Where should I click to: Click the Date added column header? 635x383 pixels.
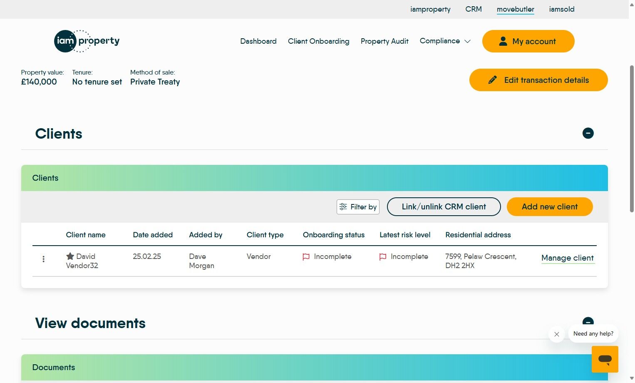coord(153,235)
